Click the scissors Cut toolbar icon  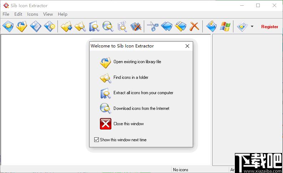point(153,26)
